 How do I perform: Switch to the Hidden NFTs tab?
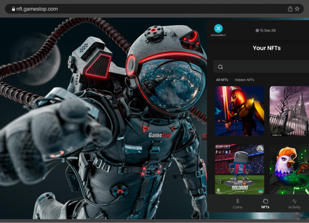pyautogui.click(x=244, y=80)
